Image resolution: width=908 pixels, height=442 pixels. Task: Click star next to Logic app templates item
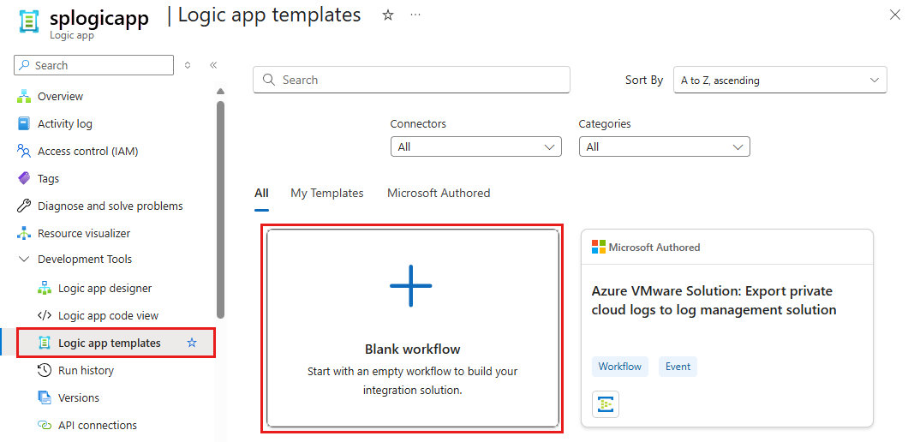tap(192, 343)
